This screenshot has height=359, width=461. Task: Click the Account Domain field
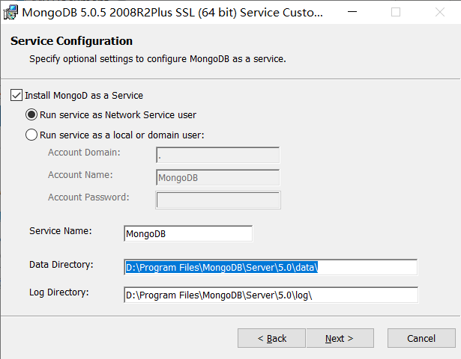pyautogui.click(x=218, y=155)
